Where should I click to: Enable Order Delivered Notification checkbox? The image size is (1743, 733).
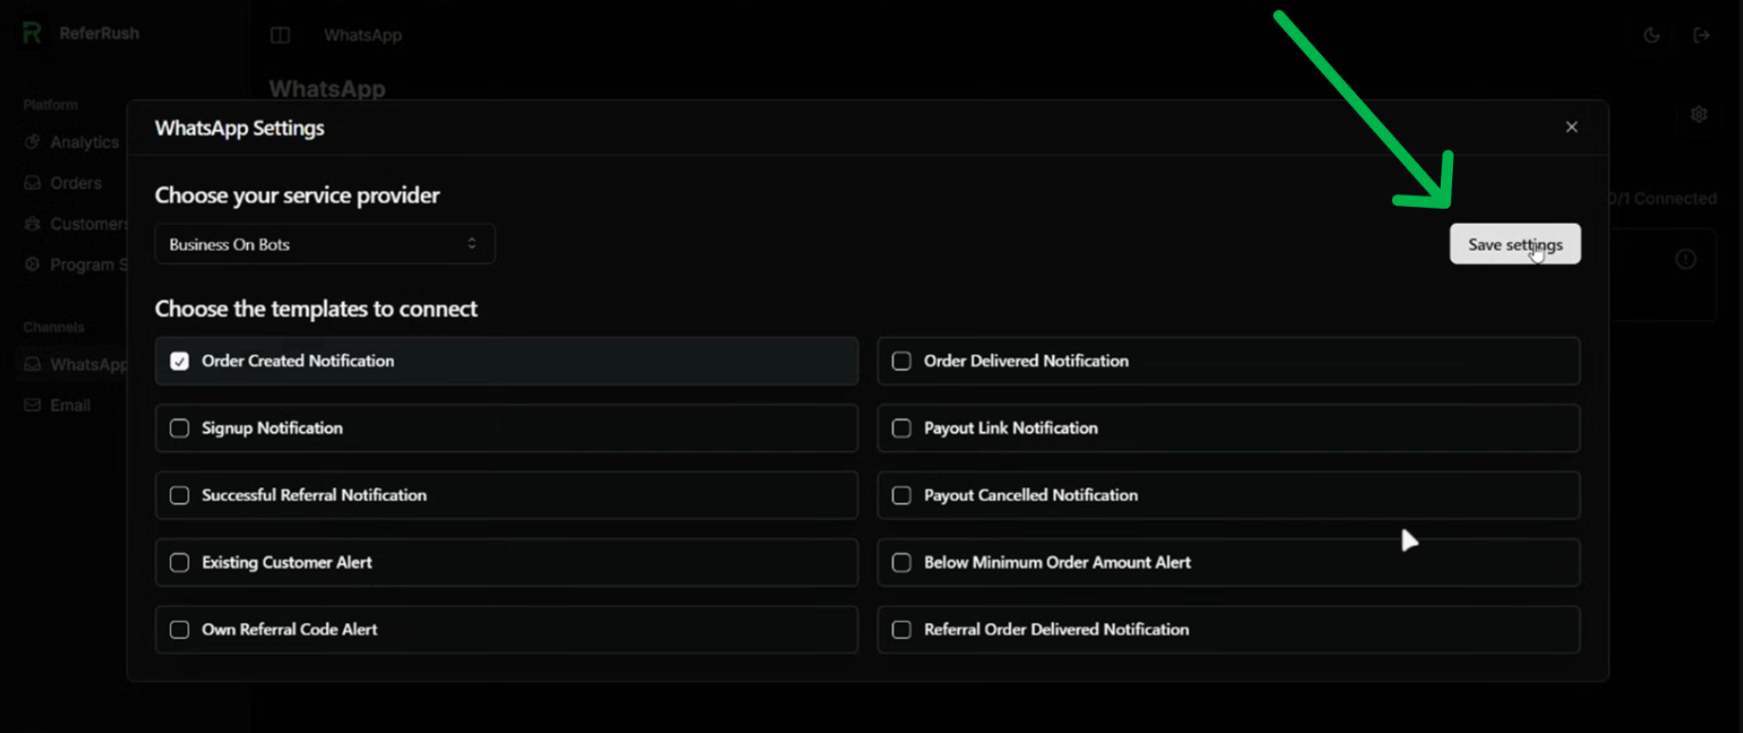[x=902, y=362]
